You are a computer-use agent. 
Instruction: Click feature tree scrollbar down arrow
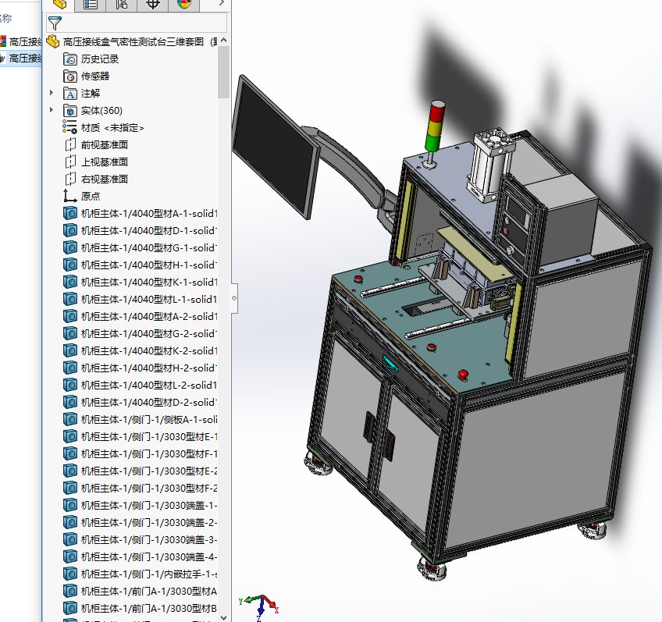coord(224,617)
